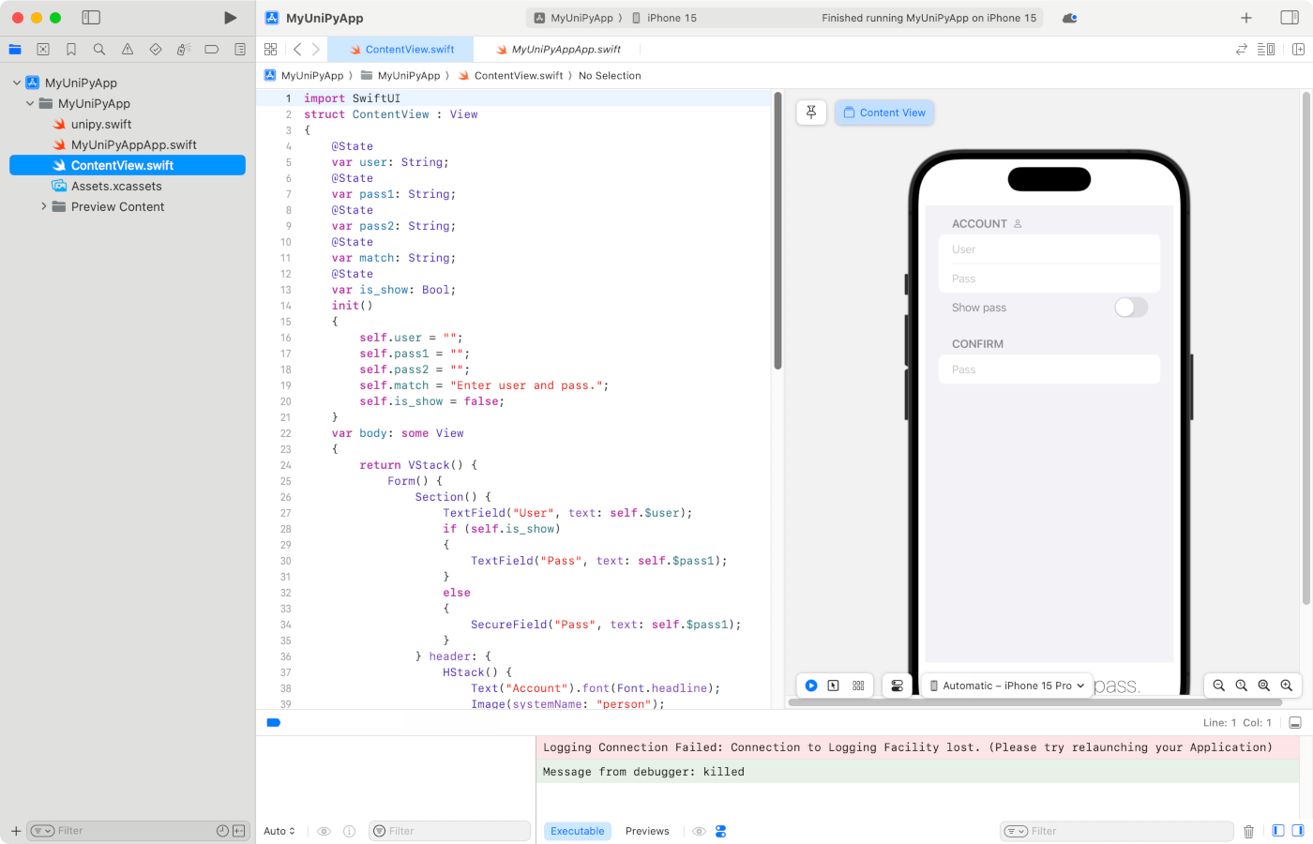
Task: Toggle the inspector panel on the right
Action: 1290,18
